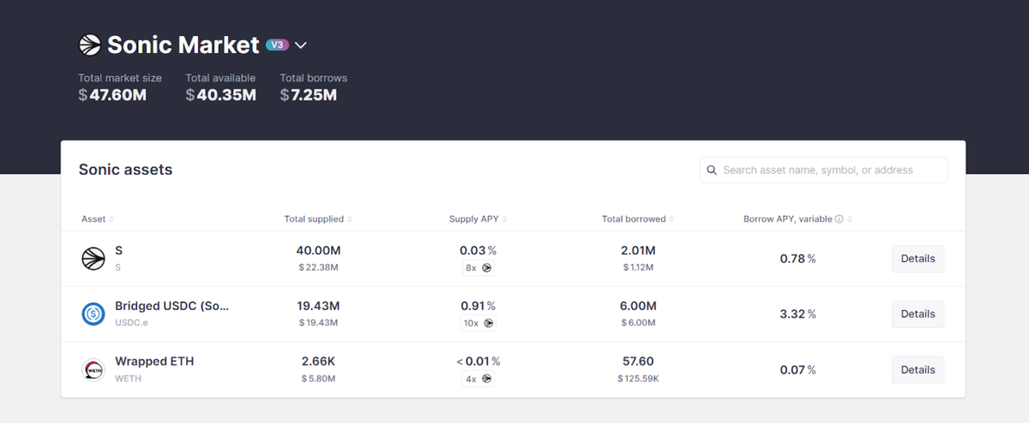Click the $22.38M supplied dollar value

318,267
